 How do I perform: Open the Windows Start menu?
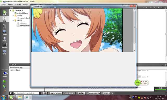(3, 98)
